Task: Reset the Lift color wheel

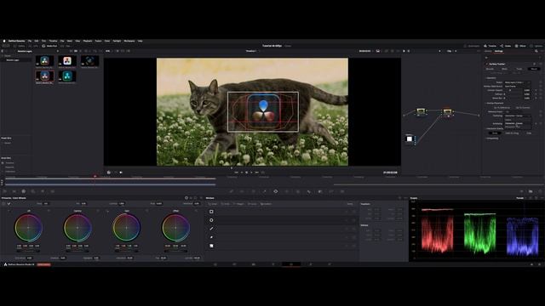Action: click(49, 211)
